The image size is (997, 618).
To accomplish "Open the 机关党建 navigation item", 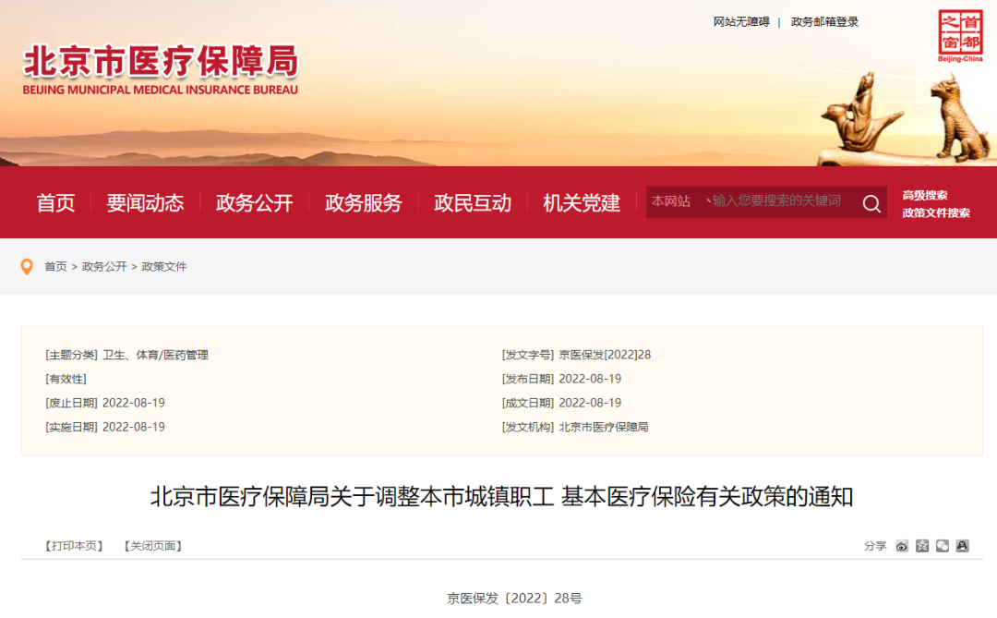I will tap(582, 202).
